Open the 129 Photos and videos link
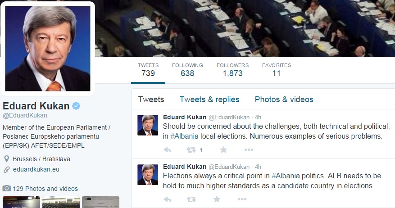This screenshot has height=208, width=395. tap(45, 189)
